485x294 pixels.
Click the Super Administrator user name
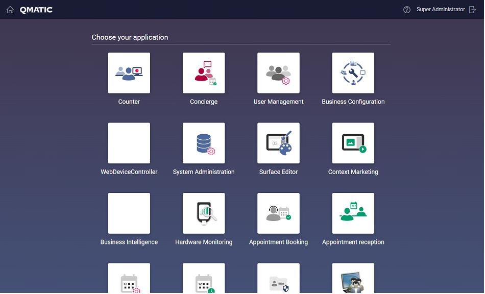pos(441,10)
